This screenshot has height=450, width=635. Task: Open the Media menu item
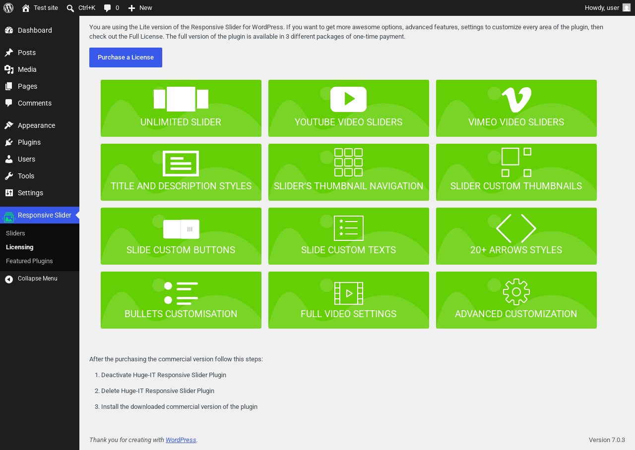click(x=40, y=69)
